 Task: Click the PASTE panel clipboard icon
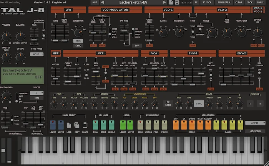coord(85,125)
